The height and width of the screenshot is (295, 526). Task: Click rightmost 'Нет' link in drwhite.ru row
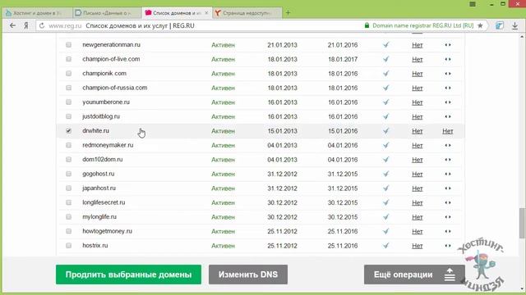(x=447, y=131)
